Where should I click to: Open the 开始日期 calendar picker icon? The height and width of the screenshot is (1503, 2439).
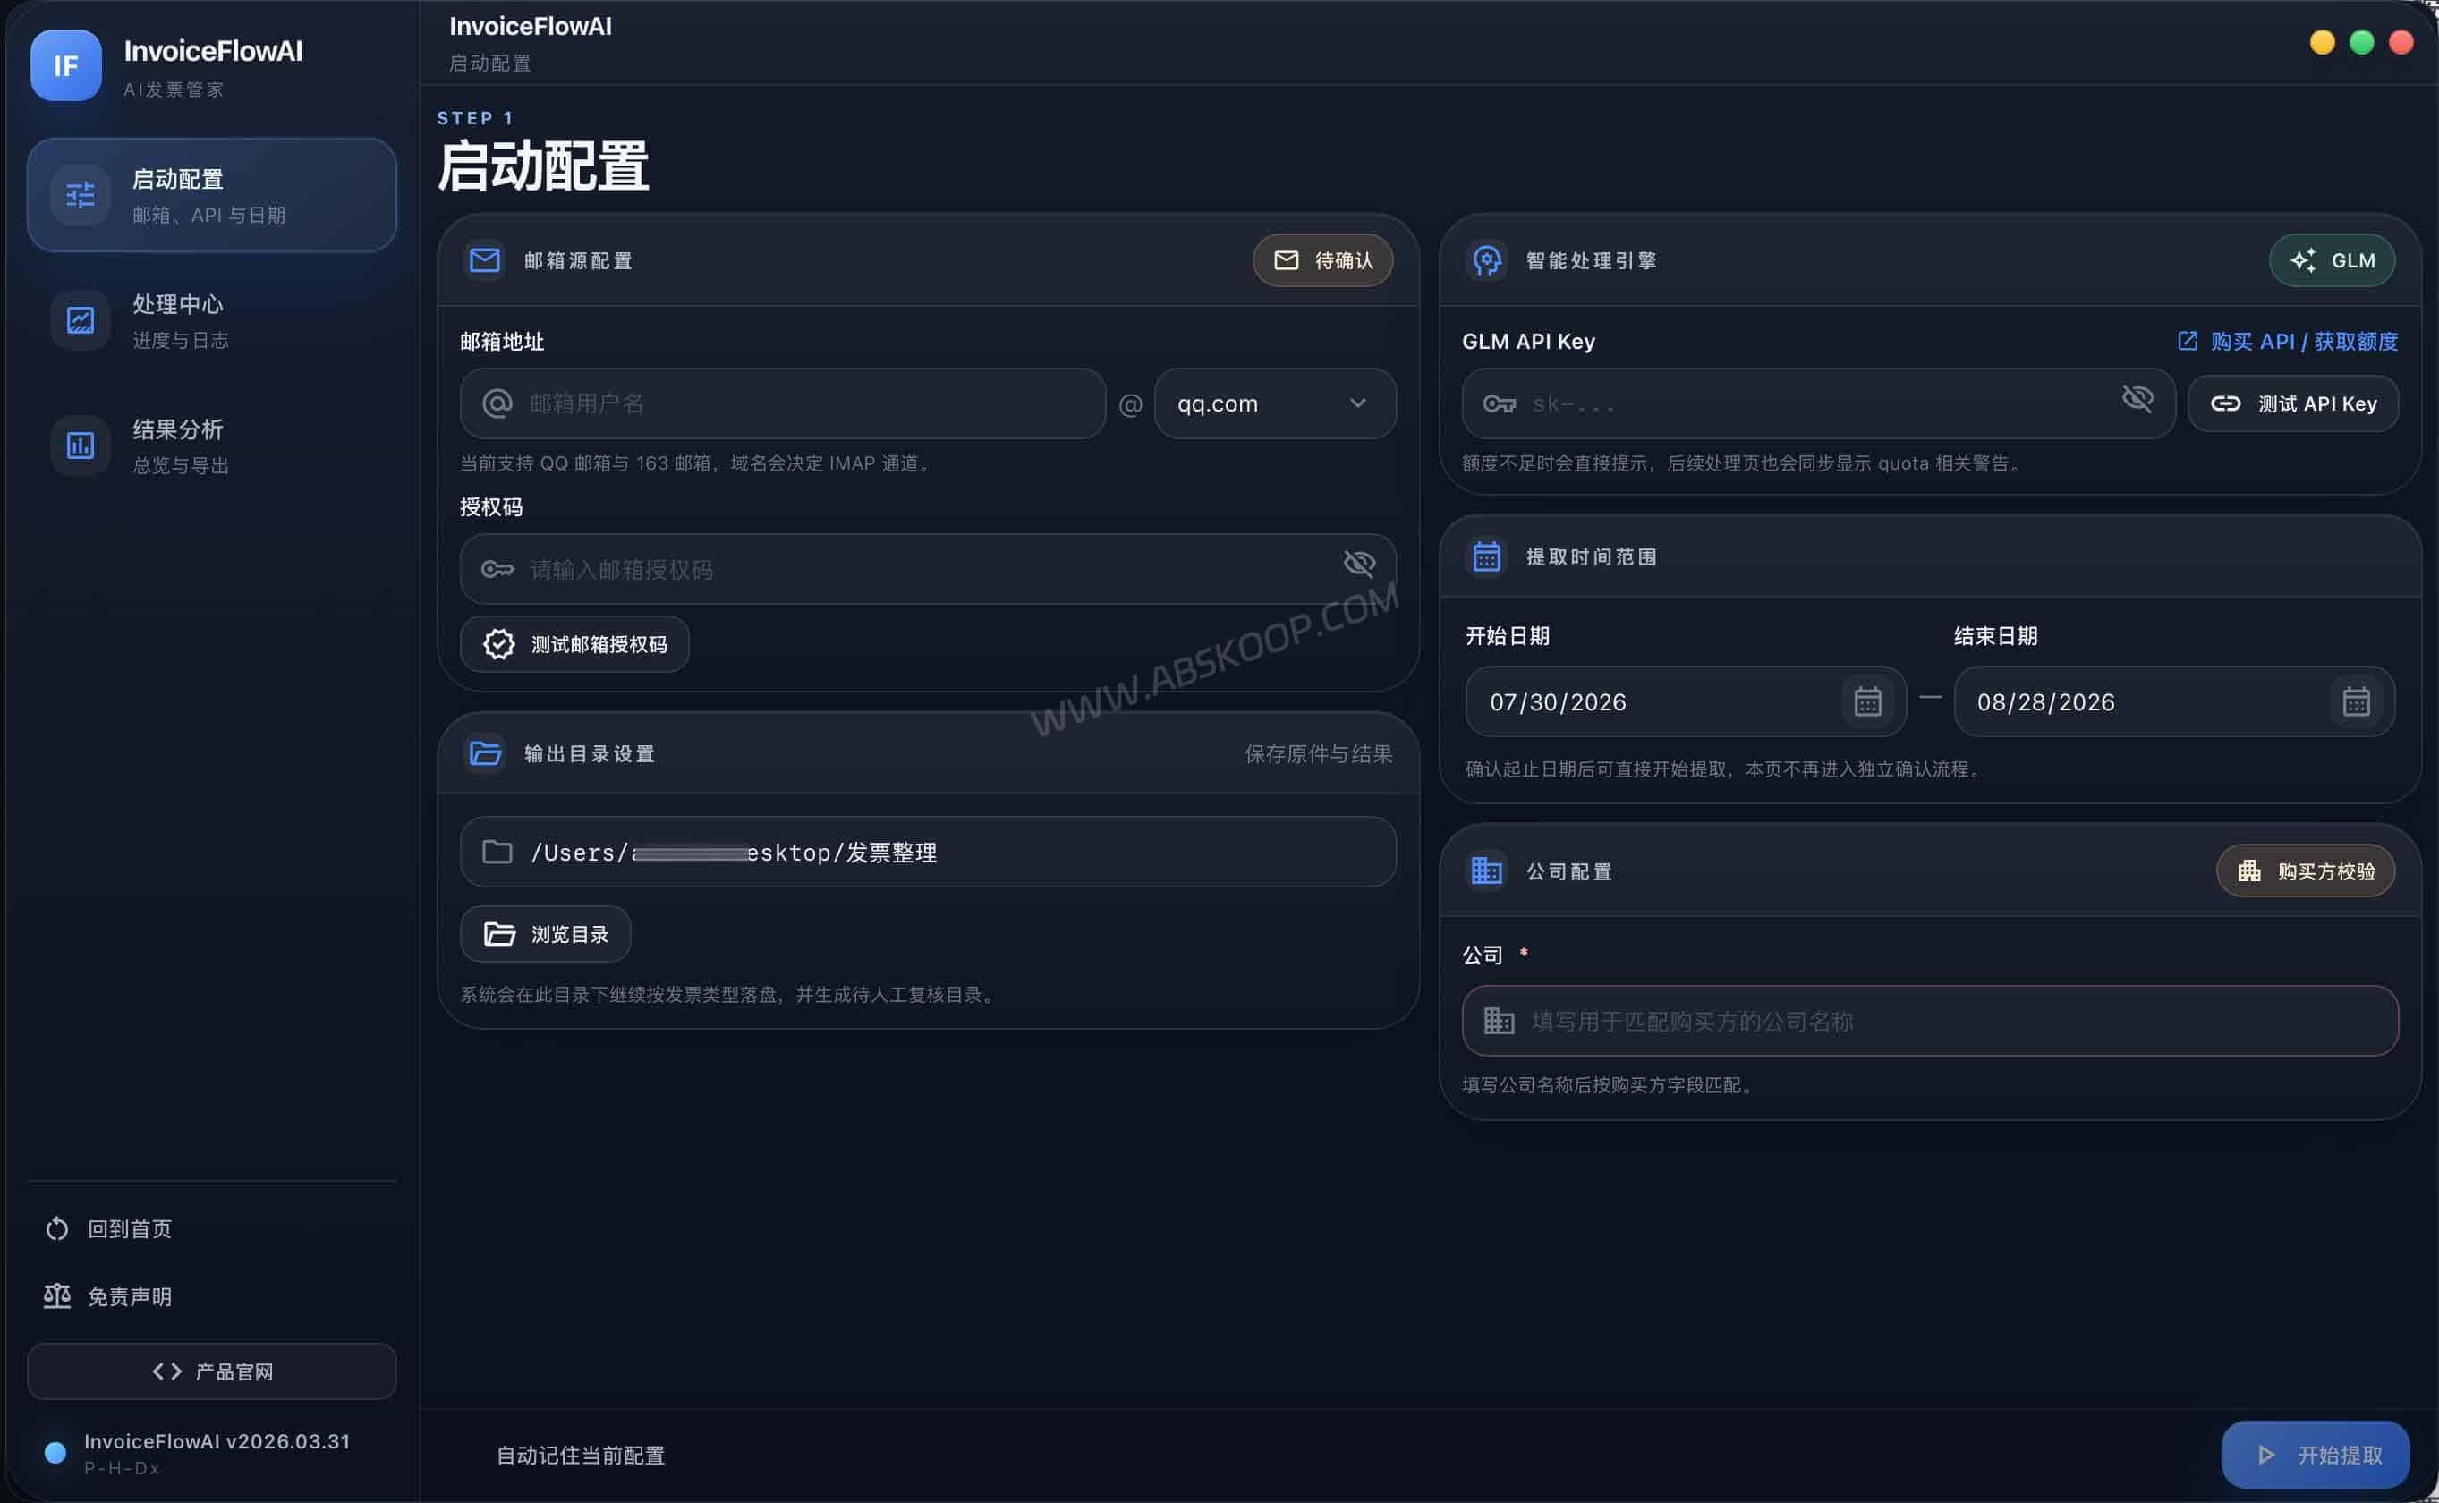point(1867,701)
